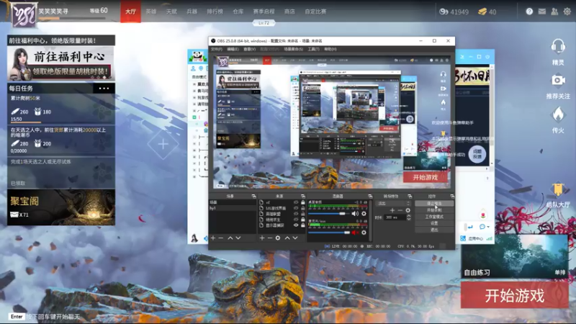Click the 传火 flame icon

click(558, 114)
